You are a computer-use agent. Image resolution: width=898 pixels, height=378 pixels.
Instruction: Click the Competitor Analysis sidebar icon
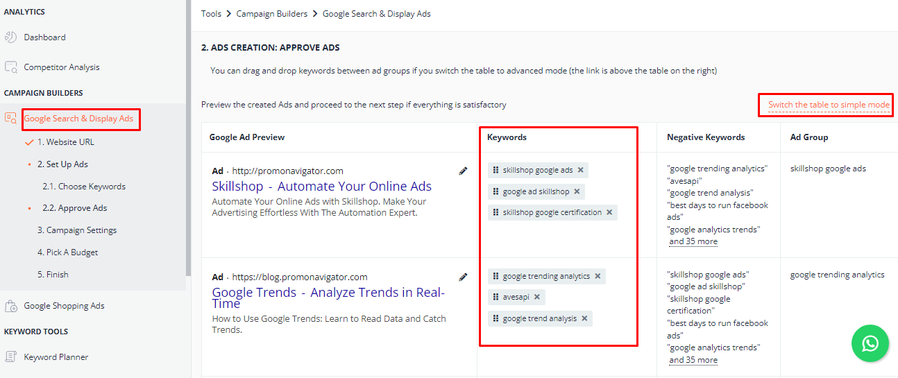pyautogui.click(x=10, y=67)
